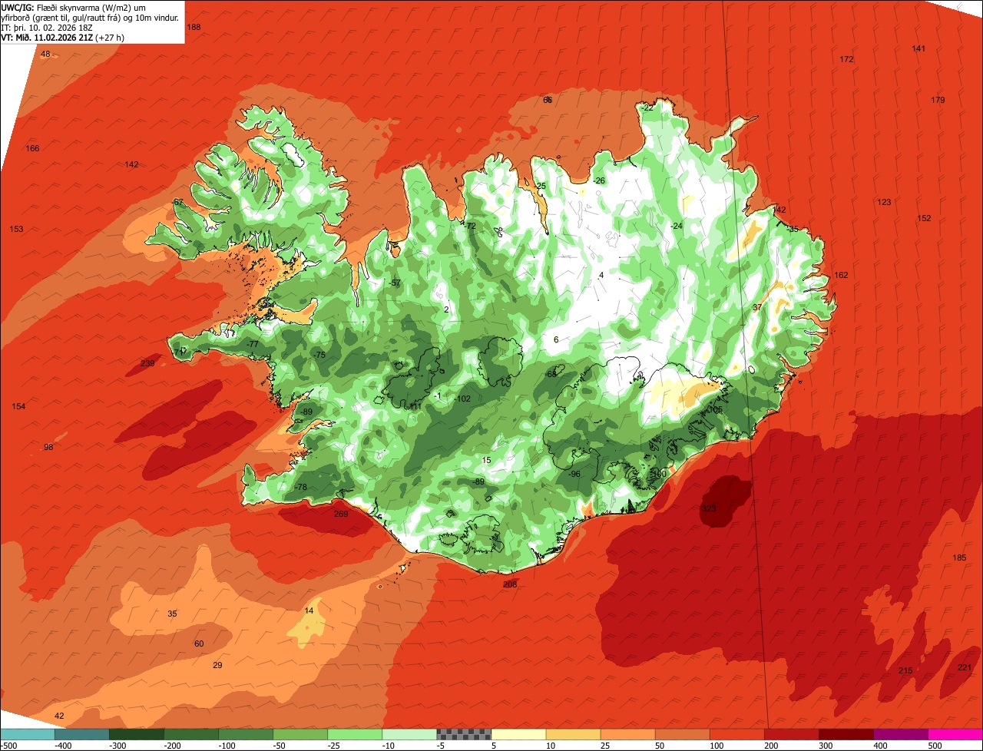Image resolution: width=983 pixels, height=751 pixels.
Task: Pick the legend swatch between -25 and -10
Action: tap(355, 734)
